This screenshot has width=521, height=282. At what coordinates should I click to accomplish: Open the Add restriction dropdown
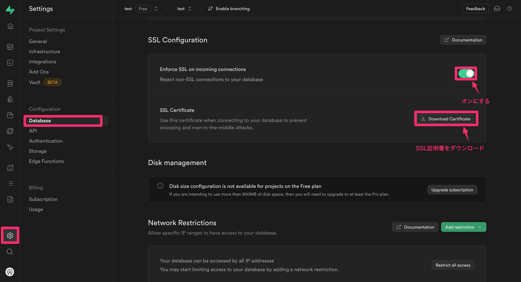[464, 227]
